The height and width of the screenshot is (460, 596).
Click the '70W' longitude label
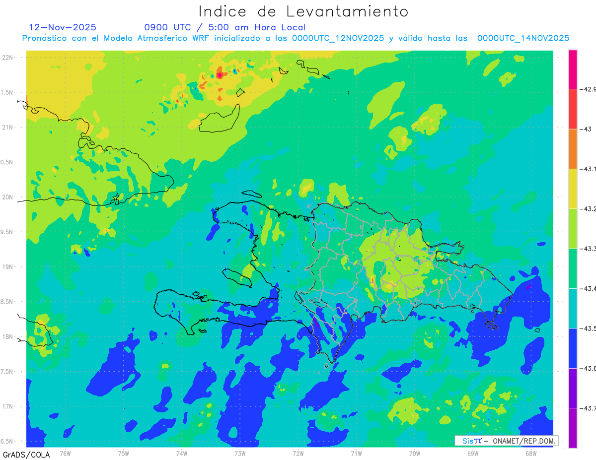(415, 453)
